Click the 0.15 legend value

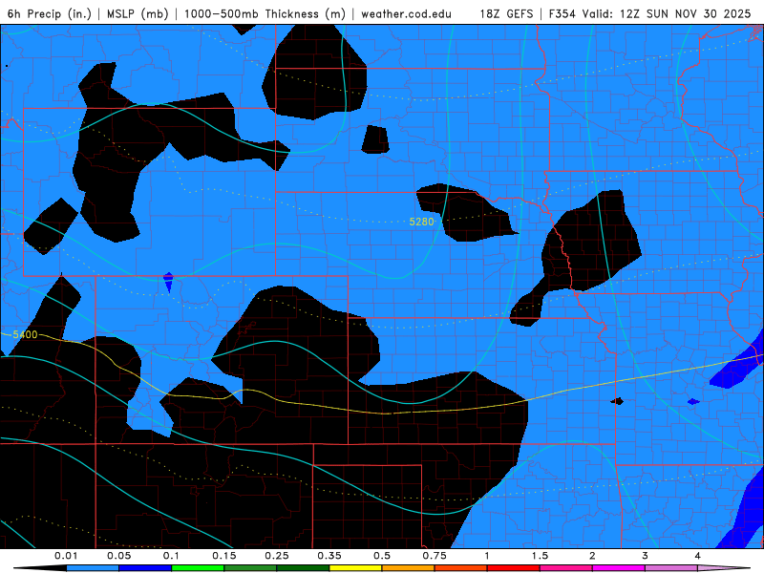coord(224,556)
